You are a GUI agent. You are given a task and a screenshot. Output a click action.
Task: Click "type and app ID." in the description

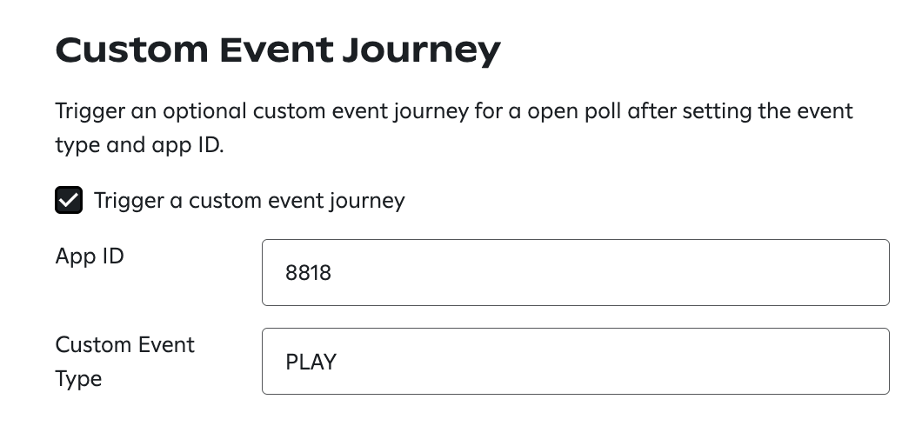point(139,146)
